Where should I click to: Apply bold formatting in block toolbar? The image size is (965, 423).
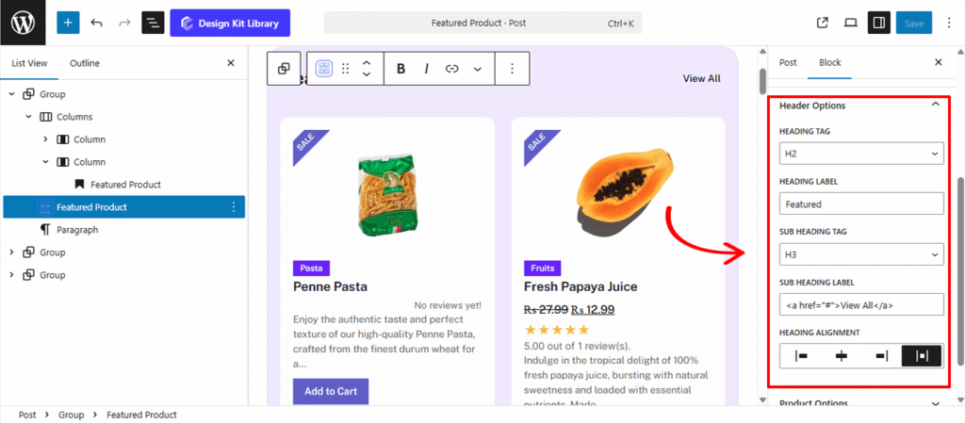(401, 69)
